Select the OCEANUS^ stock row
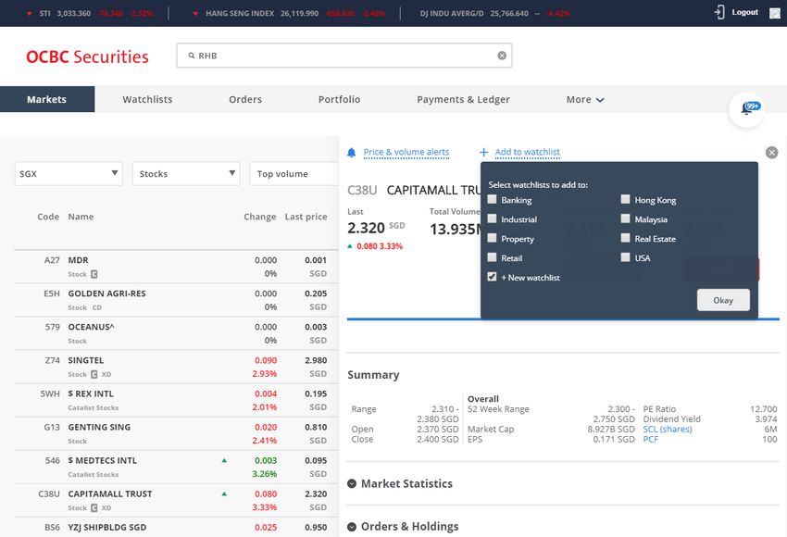Viewport: 787px width, 537px height. click(x=176, y=333)
